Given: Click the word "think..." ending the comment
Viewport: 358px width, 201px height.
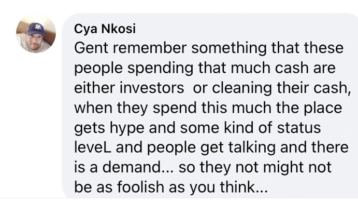Looking at the screenshot, I should point(244,187).
